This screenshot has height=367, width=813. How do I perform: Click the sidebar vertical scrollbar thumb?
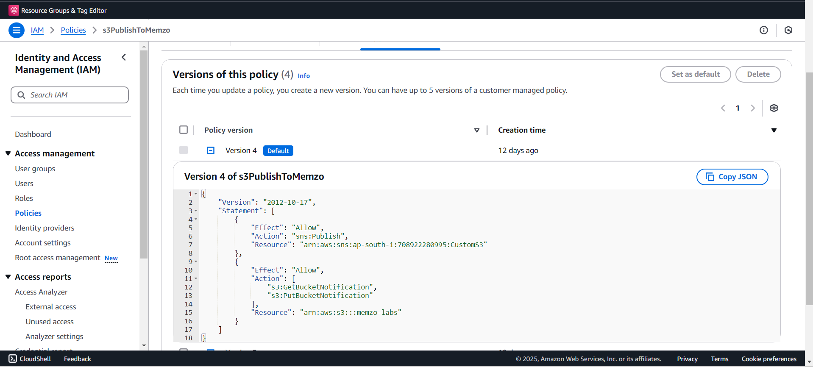coord(144,155)
